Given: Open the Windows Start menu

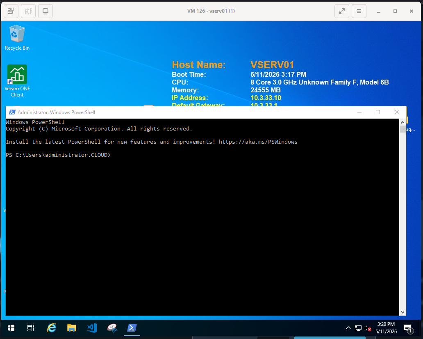Looking at the screenshot, I should tap(11, 328).
